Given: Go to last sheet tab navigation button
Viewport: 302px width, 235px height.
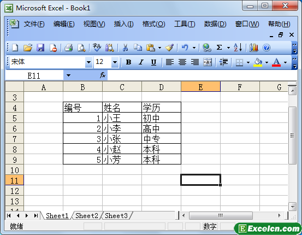Looking at the screenshot, I should [x=36, y=215].
